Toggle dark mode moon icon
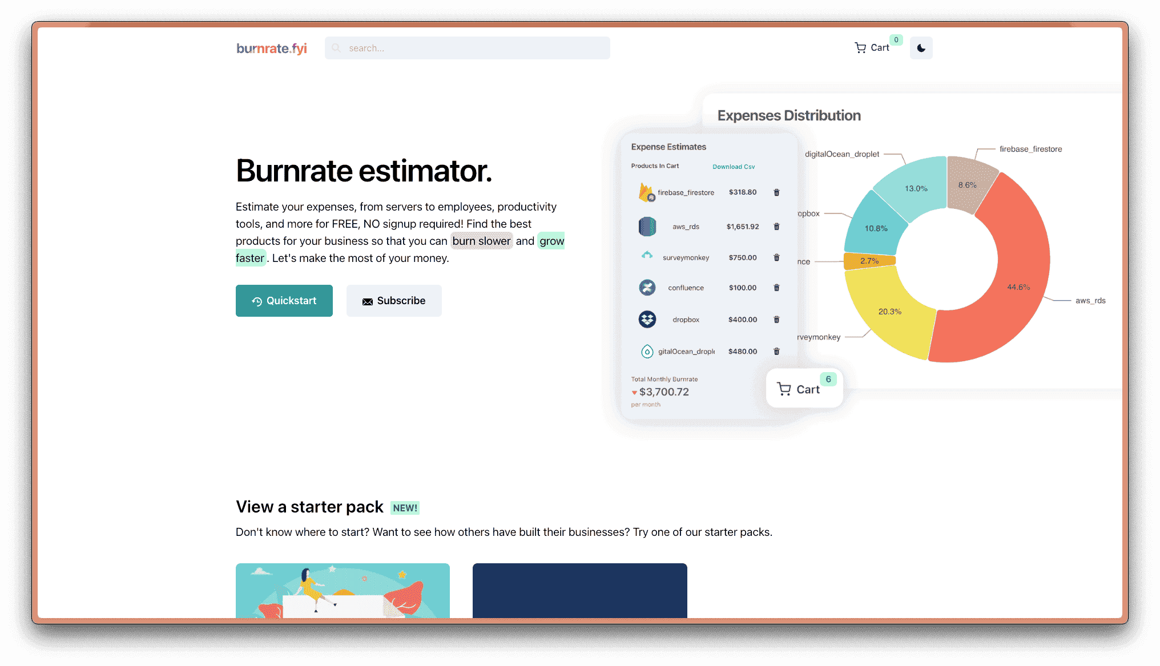This screenshot has height=666, width=1160. (x=921, y=48)
